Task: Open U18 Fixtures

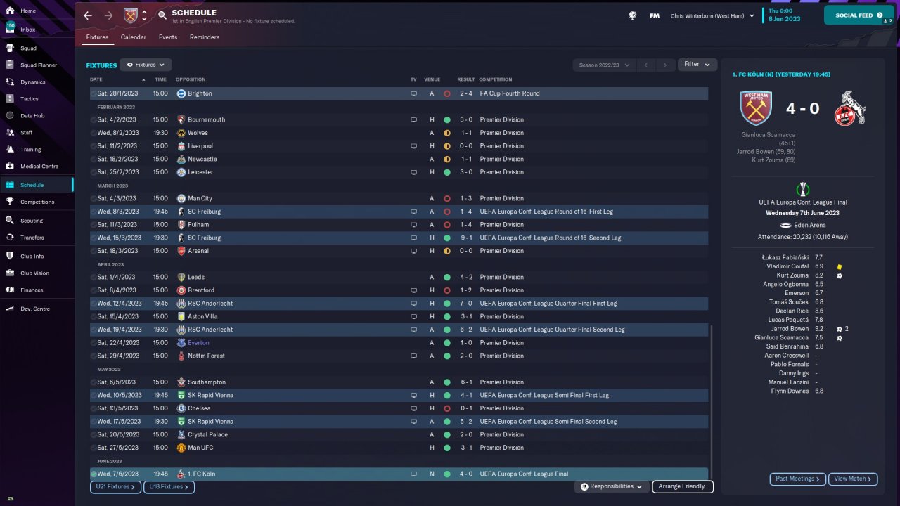Action: (x=169, y=486)
